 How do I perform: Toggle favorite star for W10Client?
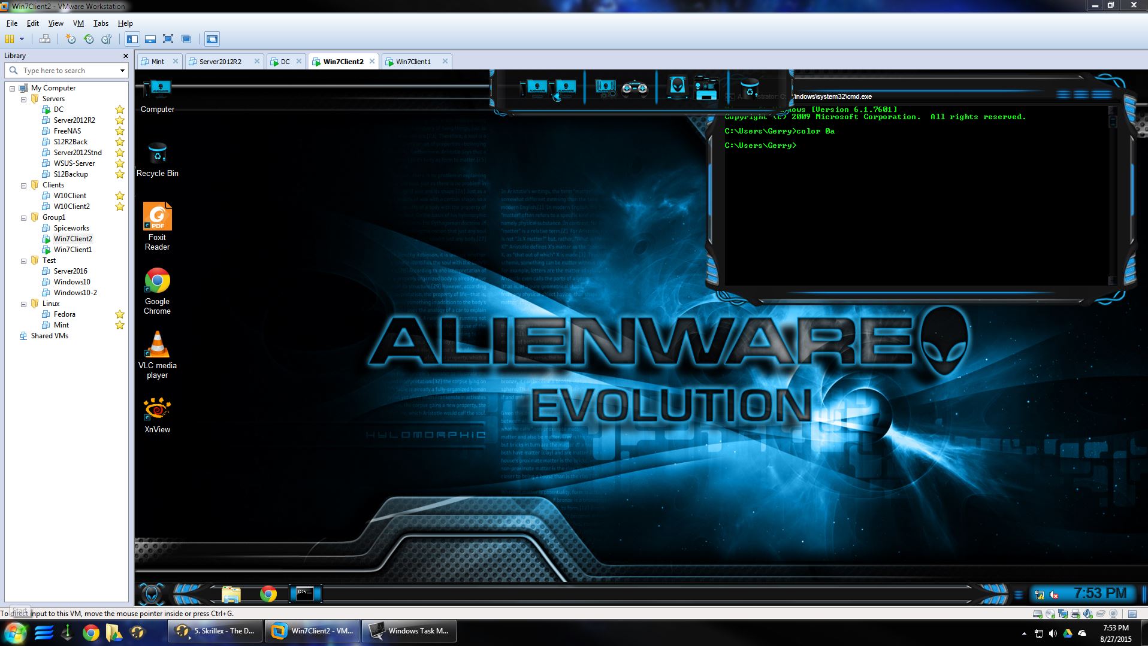[120, 196]
